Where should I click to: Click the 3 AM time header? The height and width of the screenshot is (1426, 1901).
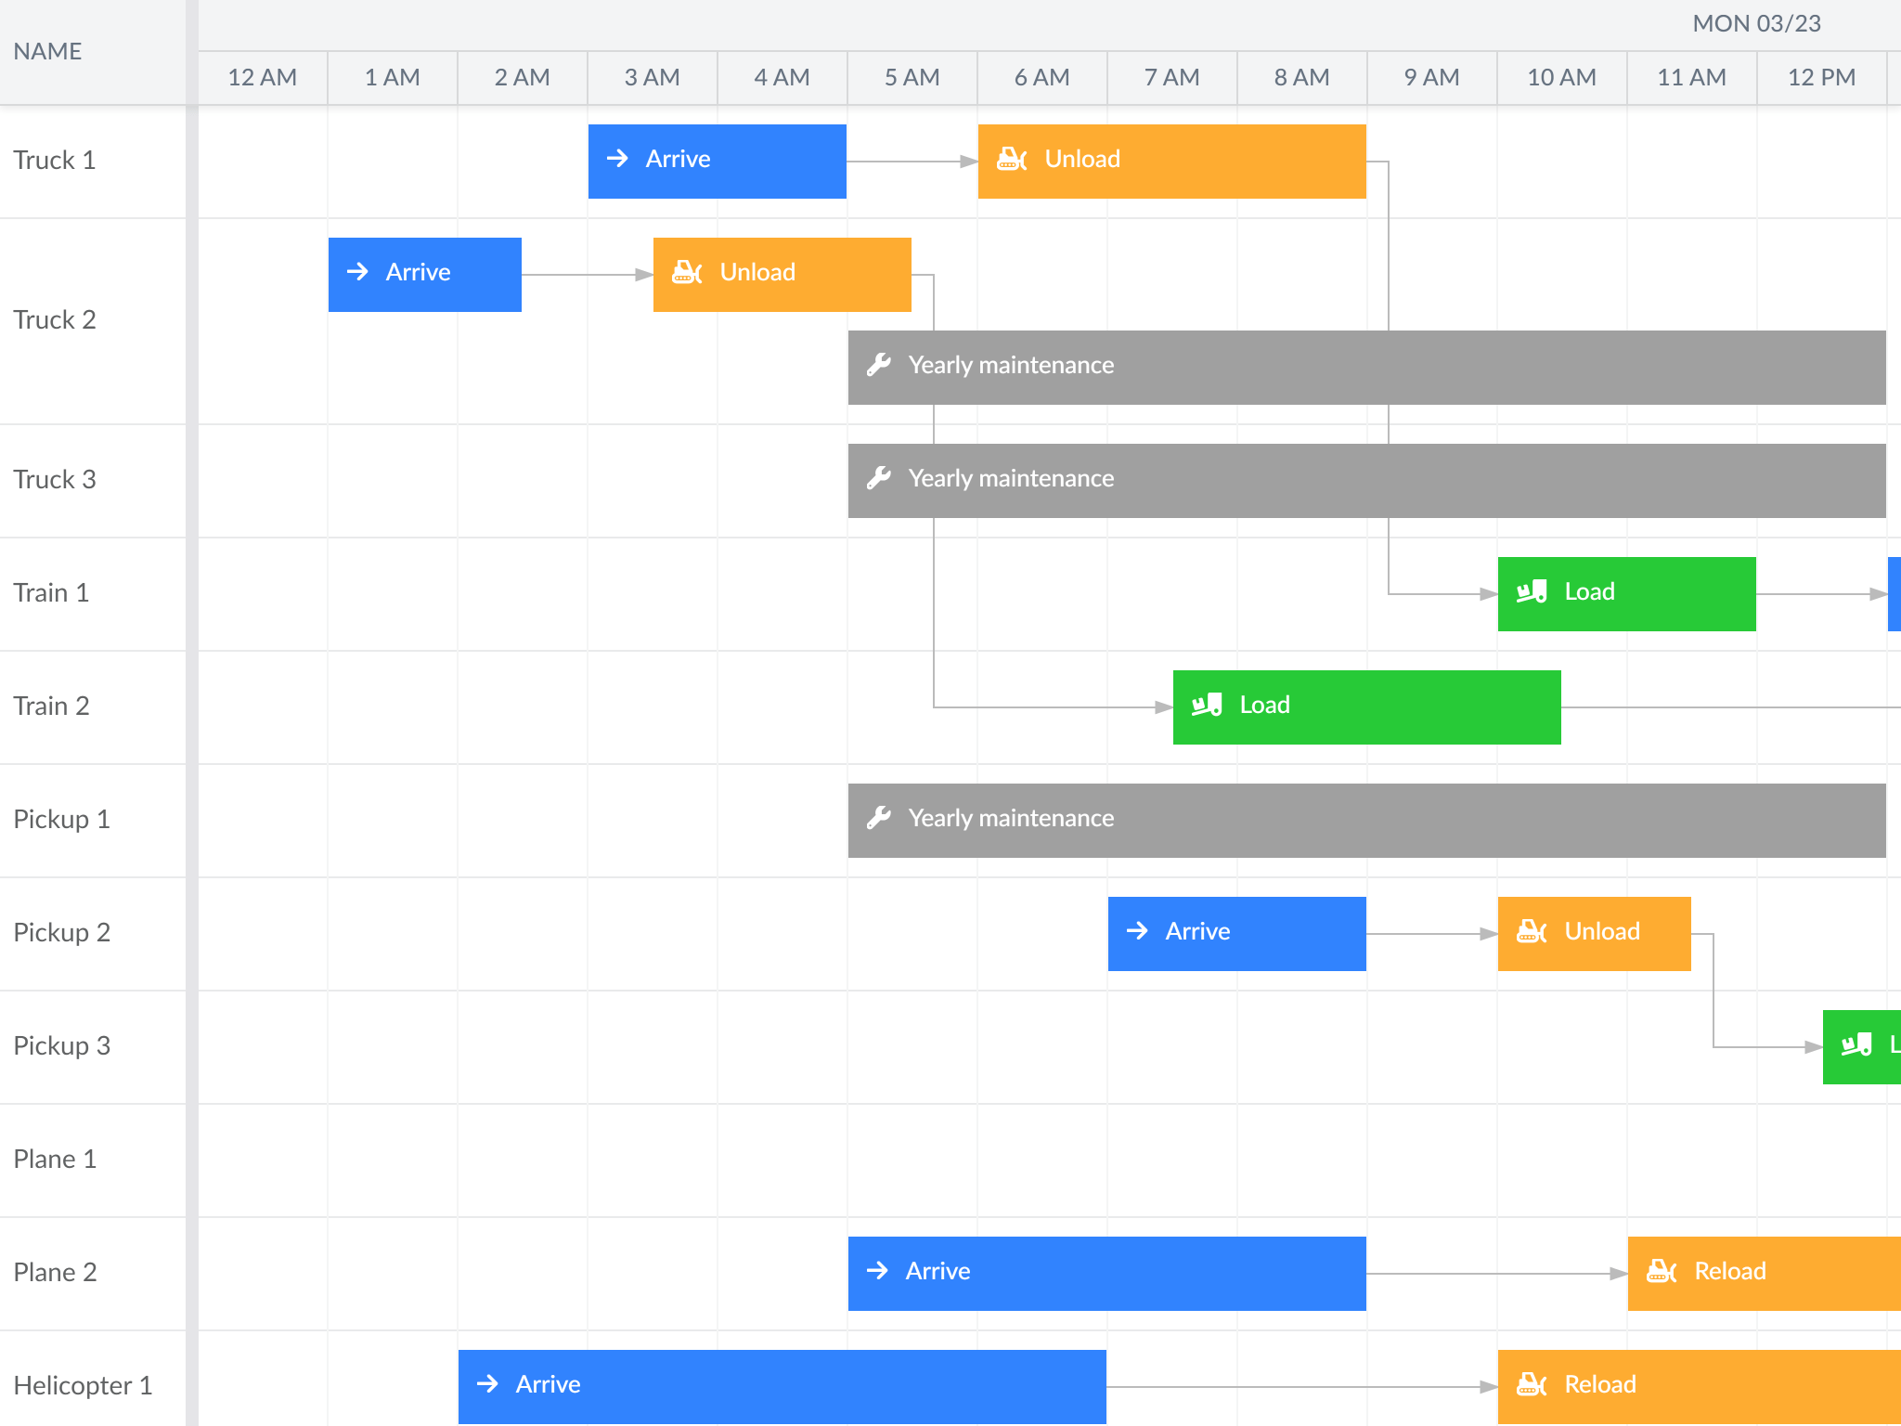coord(653,77)
